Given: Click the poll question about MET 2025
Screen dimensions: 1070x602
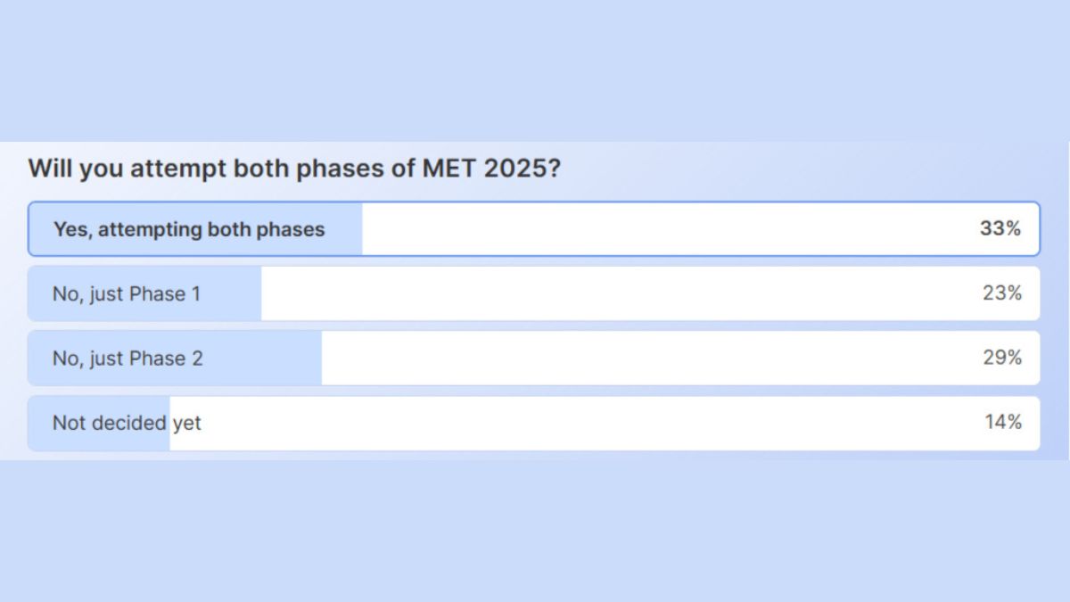Looking at the screenshot, I should click(x=294, y=169).
